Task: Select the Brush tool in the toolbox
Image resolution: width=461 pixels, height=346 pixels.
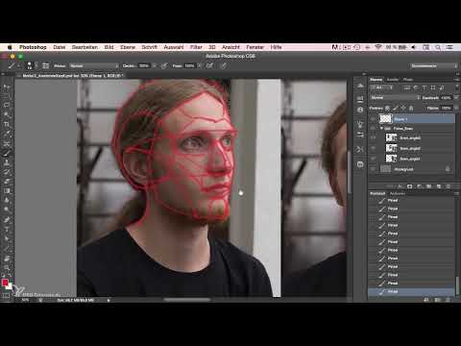Action: pyautogui.click(x=7, y=153)
